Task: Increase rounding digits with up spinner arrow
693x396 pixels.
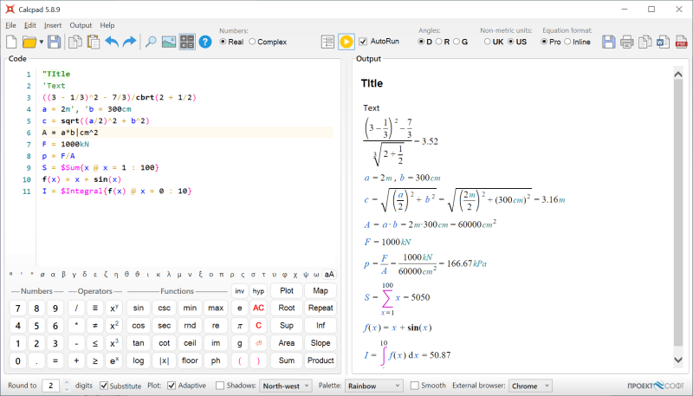Action: pyautogui.click(x=67, y=383)
